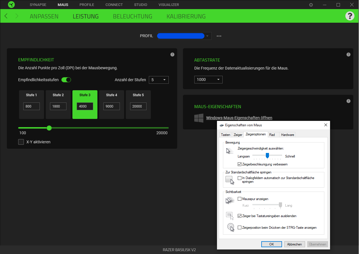Click the Stufe 1 800 DPI field
The height and width of the screenshot is (254, 359).
[32, 106]
